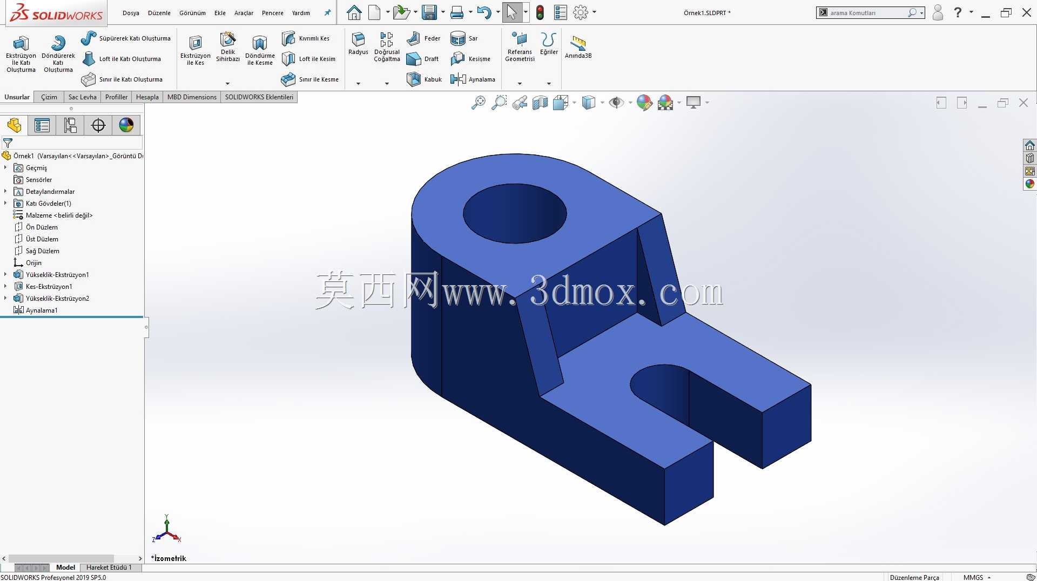Viewport: 1037px width, 581px height.
Task: Open dropdown under Delik Sihirbazı
Action: tap(227, 84)
